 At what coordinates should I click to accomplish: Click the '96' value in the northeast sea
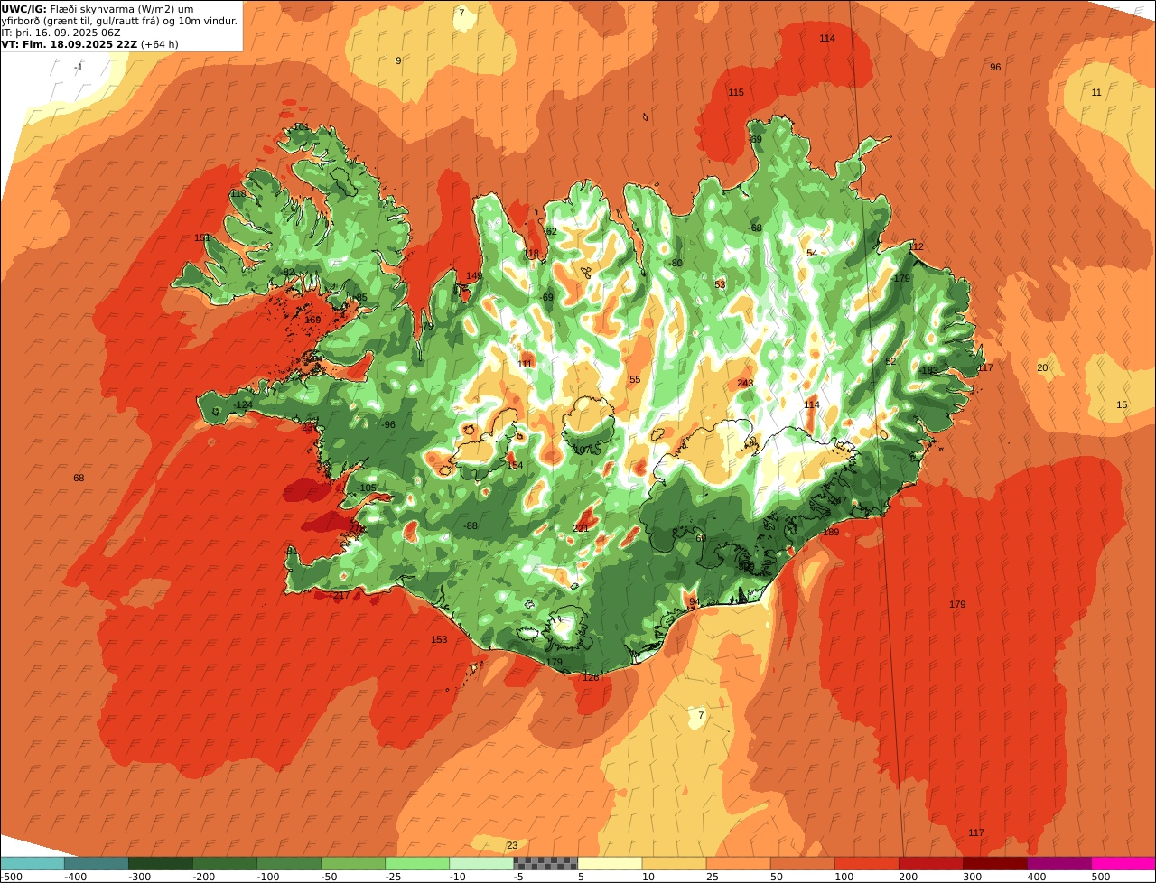click(x=995, y=68)
